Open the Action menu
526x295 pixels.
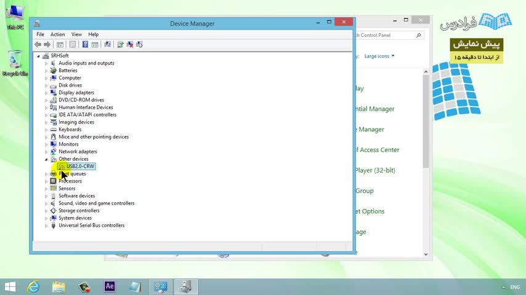tap(58, 34)
